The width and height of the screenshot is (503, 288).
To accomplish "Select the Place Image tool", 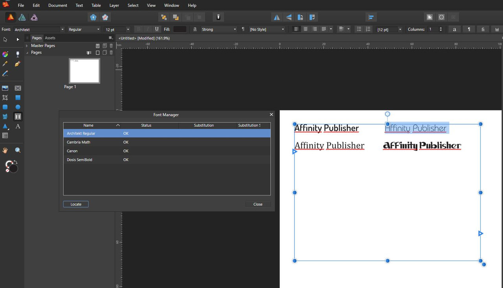I will coord(5,88).
